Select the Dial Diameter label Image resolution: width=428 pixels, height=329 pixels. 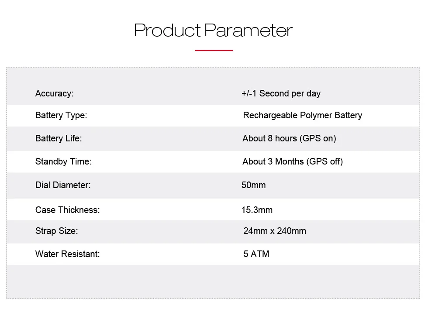(x=63, y=185)
